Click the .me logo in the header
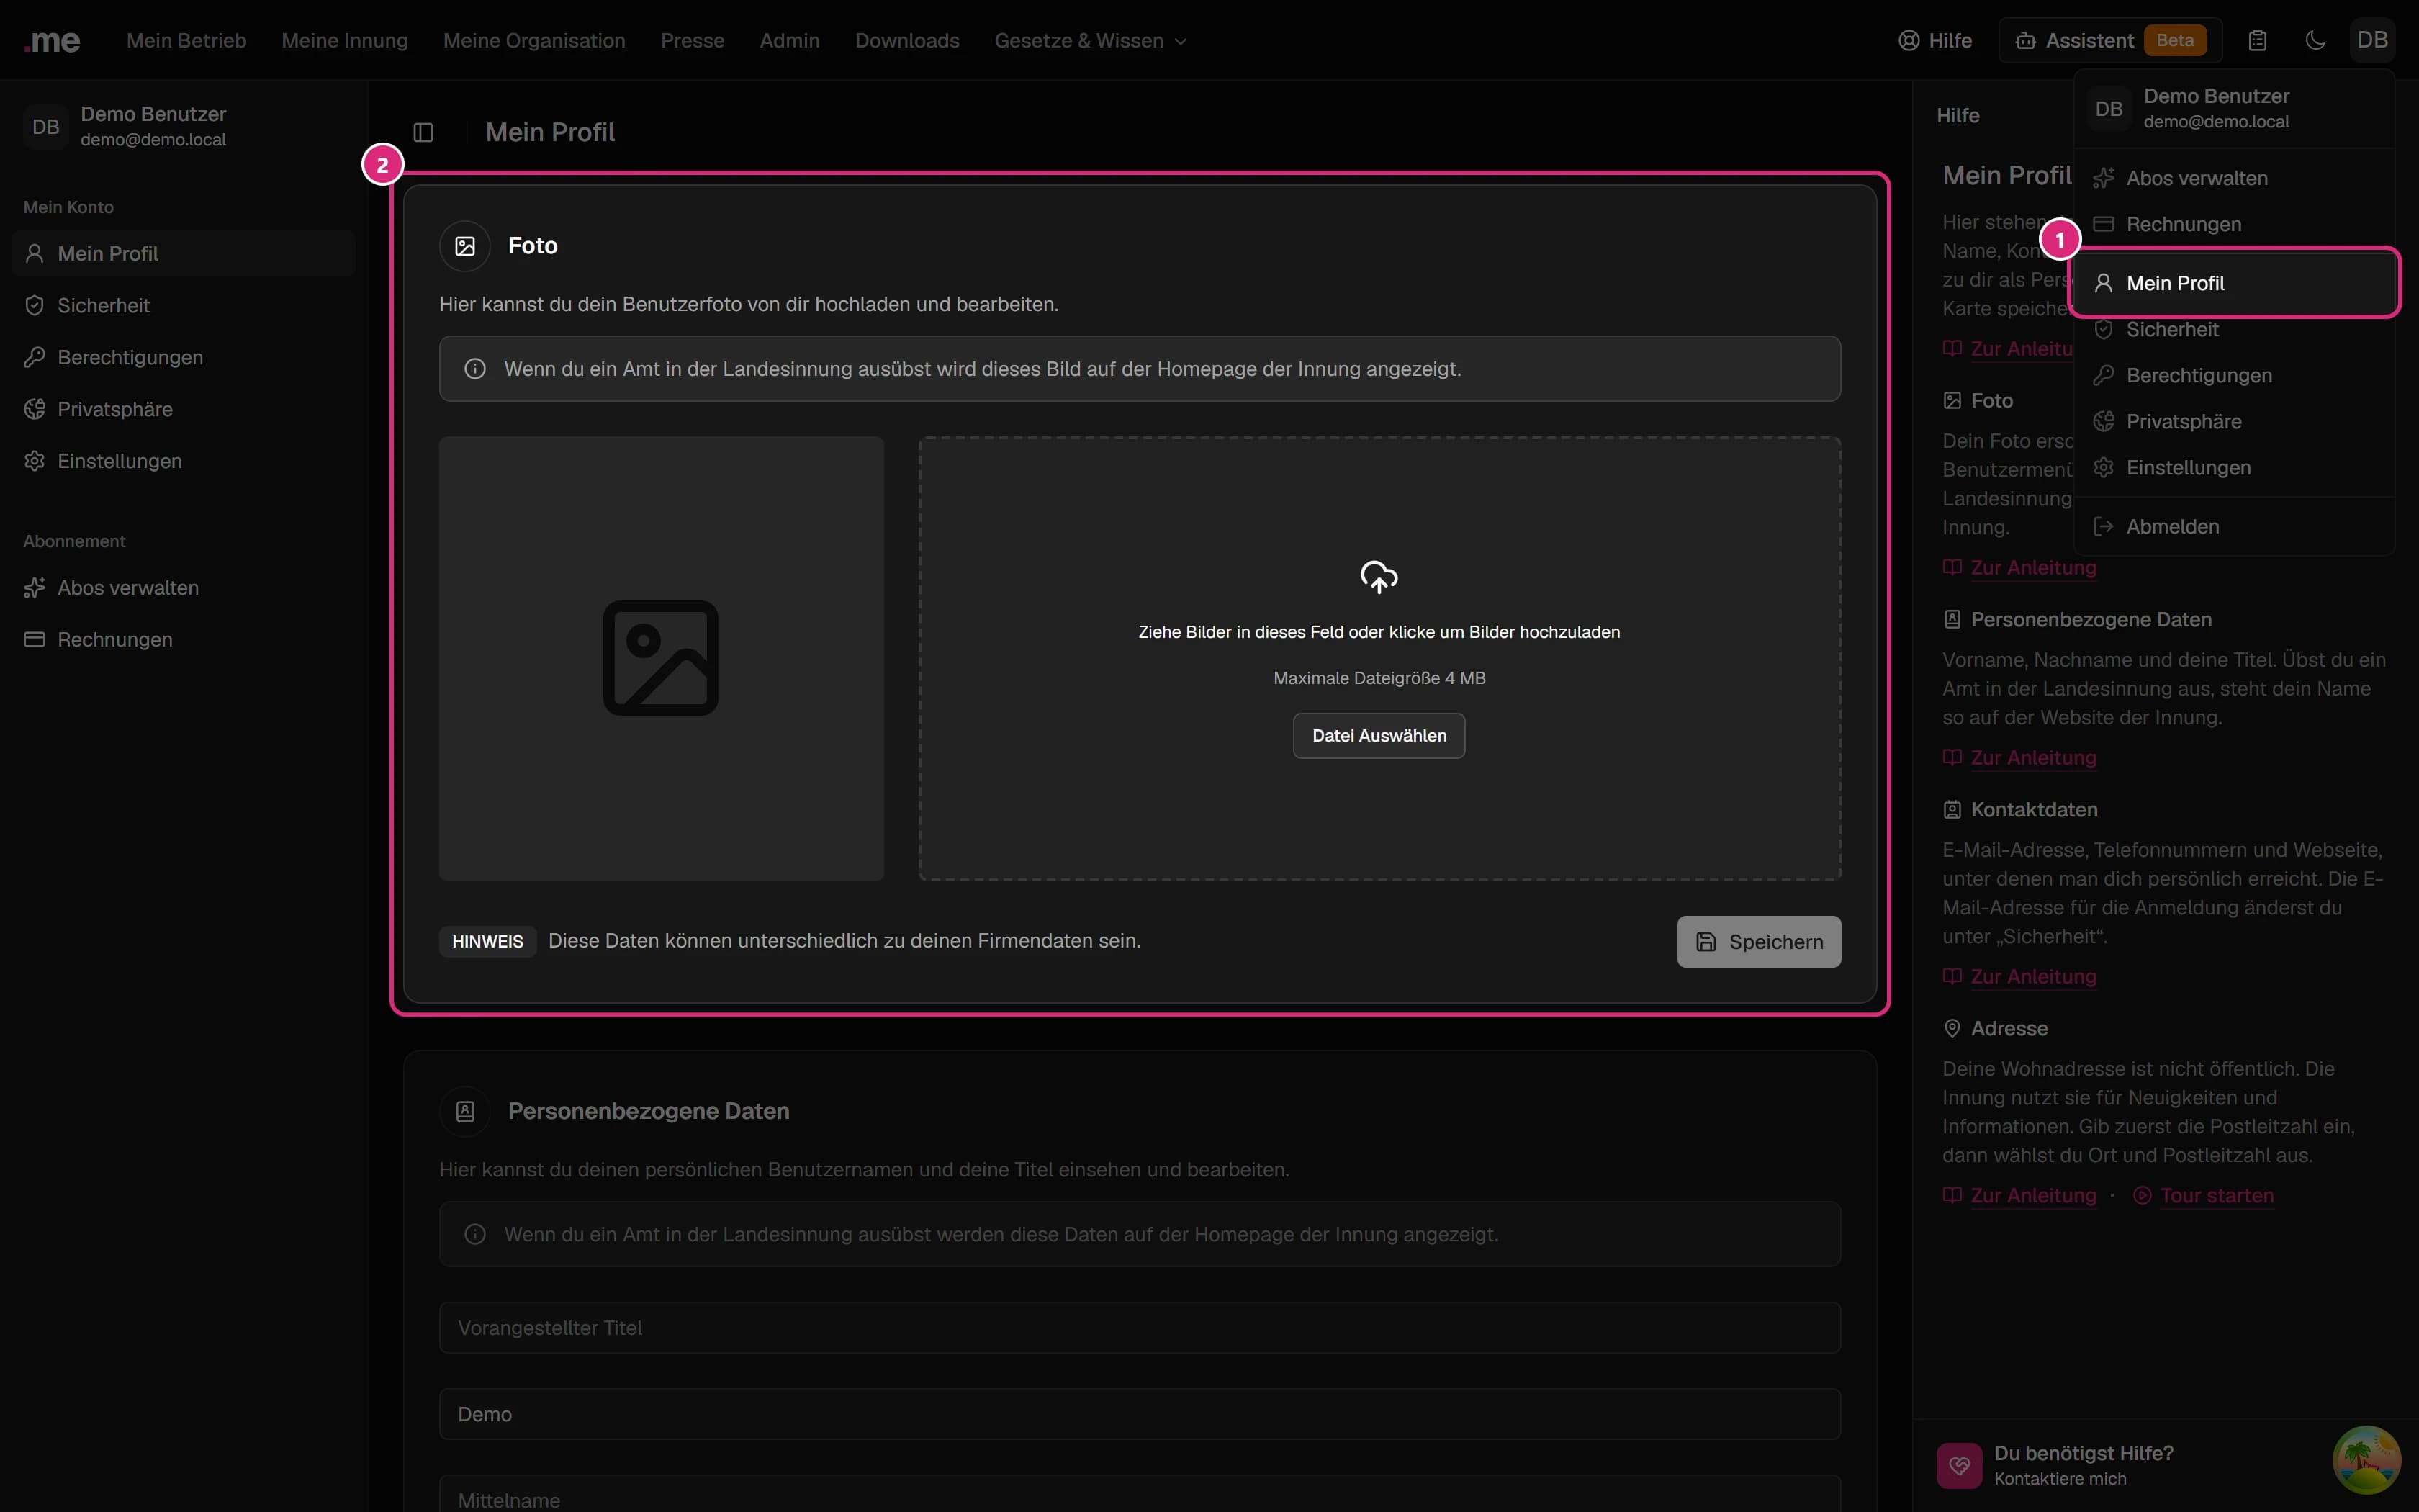Image resolution: width=2419 pixels, height=1512 pixels. [52, 41]
